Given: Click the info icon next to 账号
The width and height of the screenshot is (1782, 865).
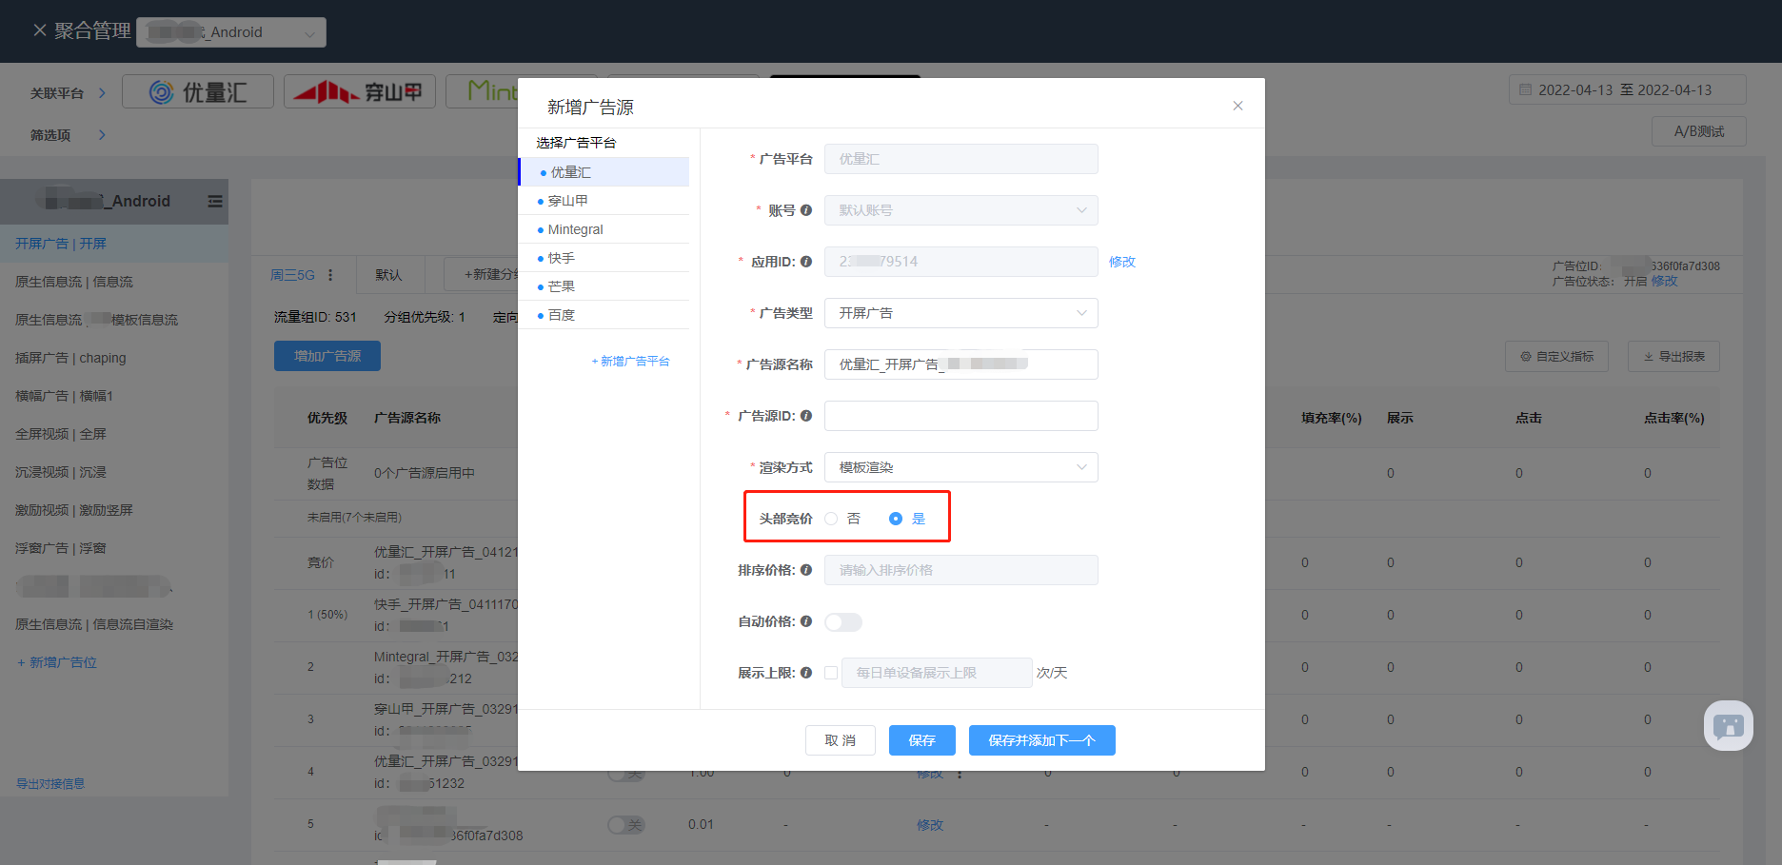Looking at the screenshot, I should click(x=806, y=210).
